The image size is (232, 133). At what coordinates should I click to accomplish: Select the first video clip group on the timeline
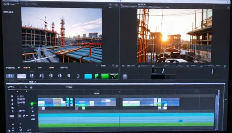pyautogui.click(x=55, y=102)
